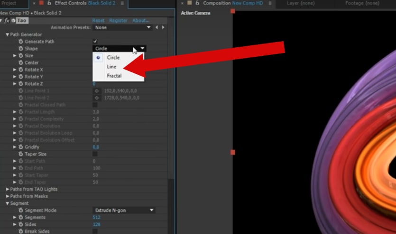Toggle the Sides stopwatch icon
This screenshot has height=234, width=396.
coord(21,225)
